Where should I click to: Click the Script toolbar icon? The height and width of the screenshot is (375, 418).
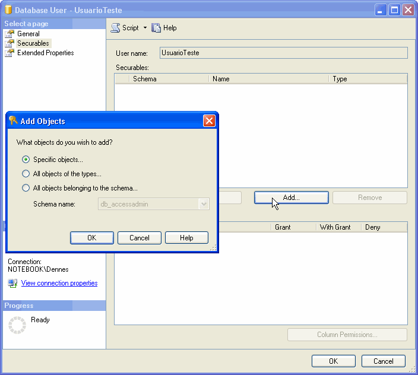click(115, 28)
